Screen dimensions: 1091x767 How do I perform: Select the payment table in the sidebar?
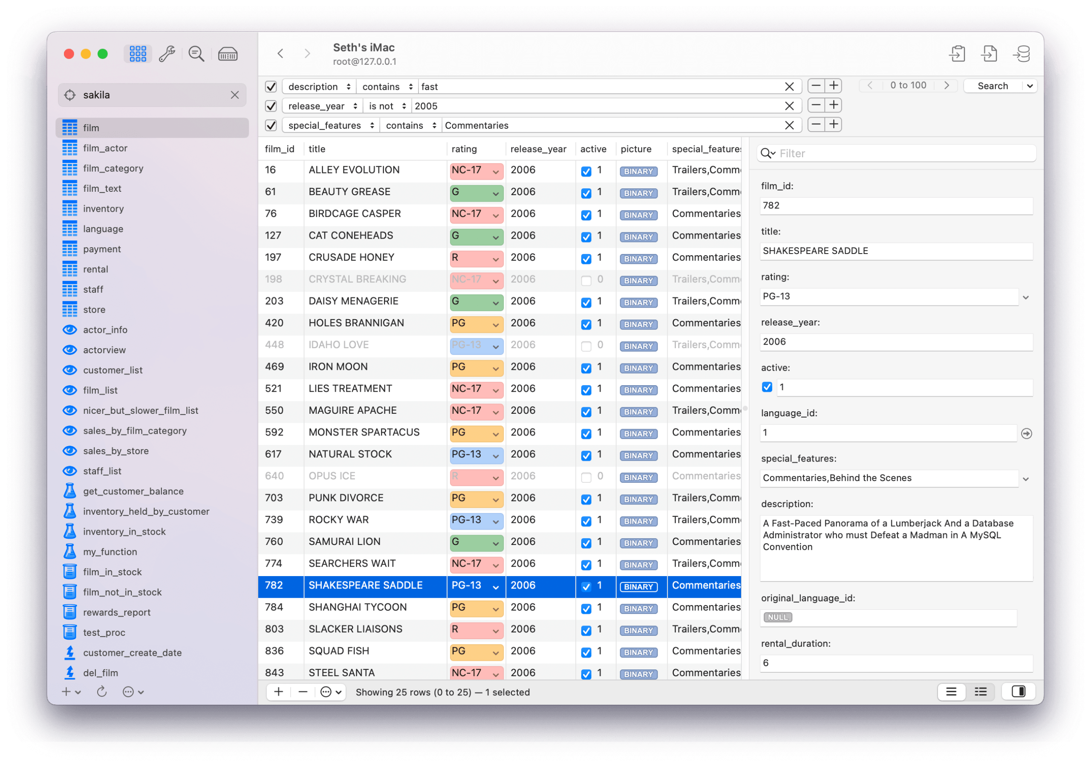coord(102,248)
